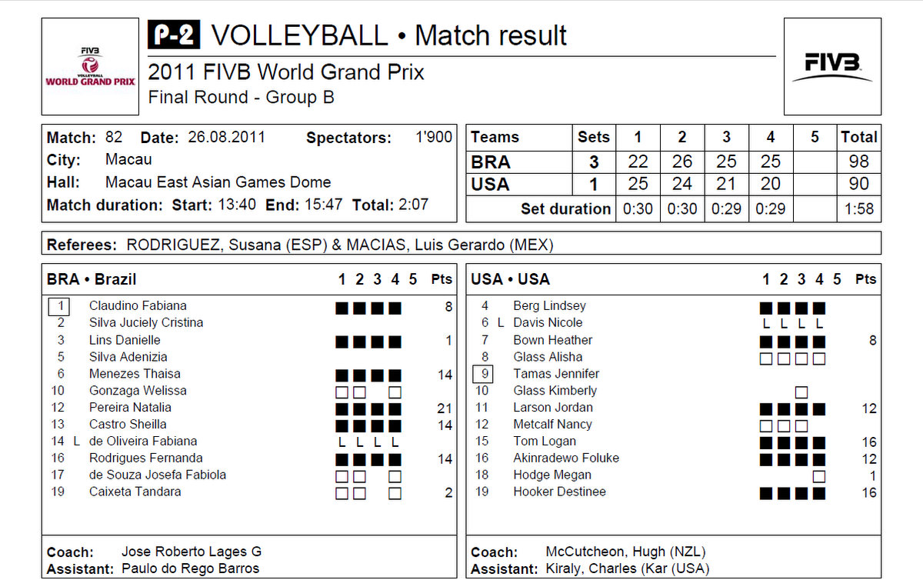This screenshot has height=580, width=923.
Task: Click the player name Hooker Destinee
Action: click(559, 492)
